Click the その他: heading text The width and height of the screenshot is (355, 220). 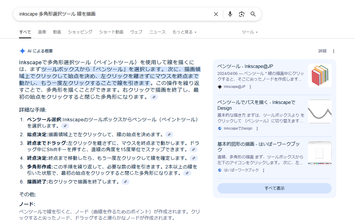[28, 194]
